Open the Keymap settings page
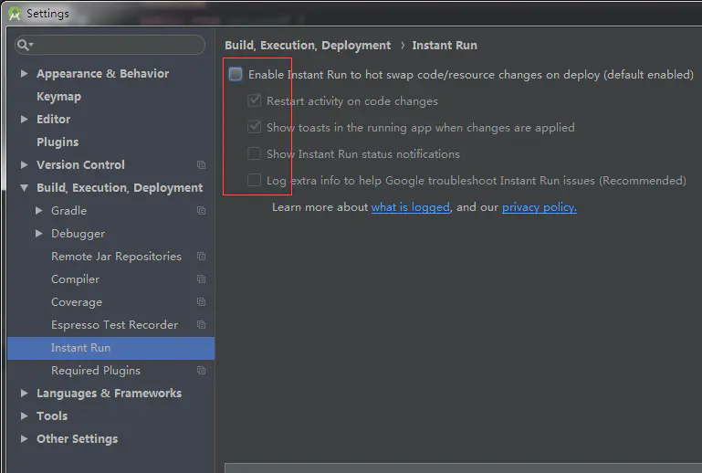The width and height of the screenshot is (702, 473). pyautogui.click(x=58, y=97)
